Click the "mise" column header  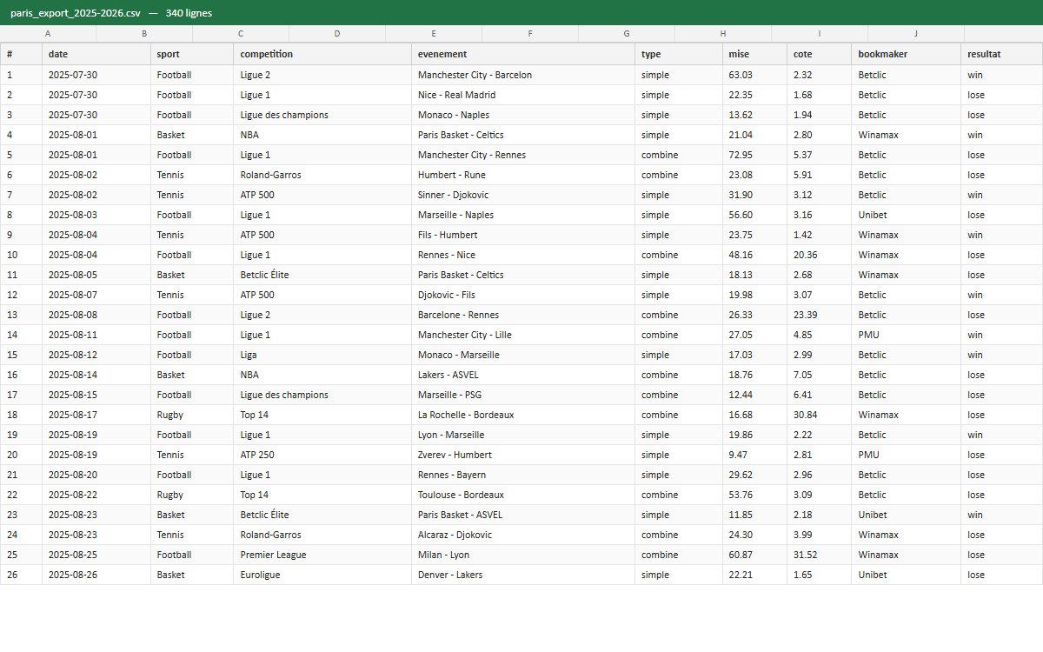[754, 54]
